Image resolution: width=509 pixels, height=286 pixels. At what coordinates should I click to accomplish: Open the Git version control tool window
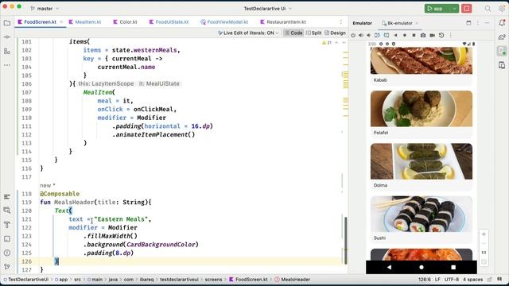point(7,267)
